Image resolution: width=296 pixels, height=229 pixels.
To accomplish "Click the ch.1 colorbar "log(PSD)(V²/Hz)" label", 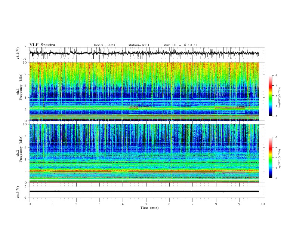I will [280, 98].
